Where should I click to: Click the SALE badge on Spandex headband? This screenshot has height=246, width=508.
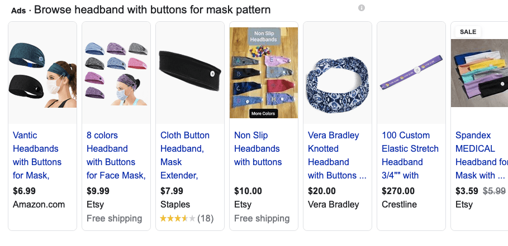tap(468, 32)
